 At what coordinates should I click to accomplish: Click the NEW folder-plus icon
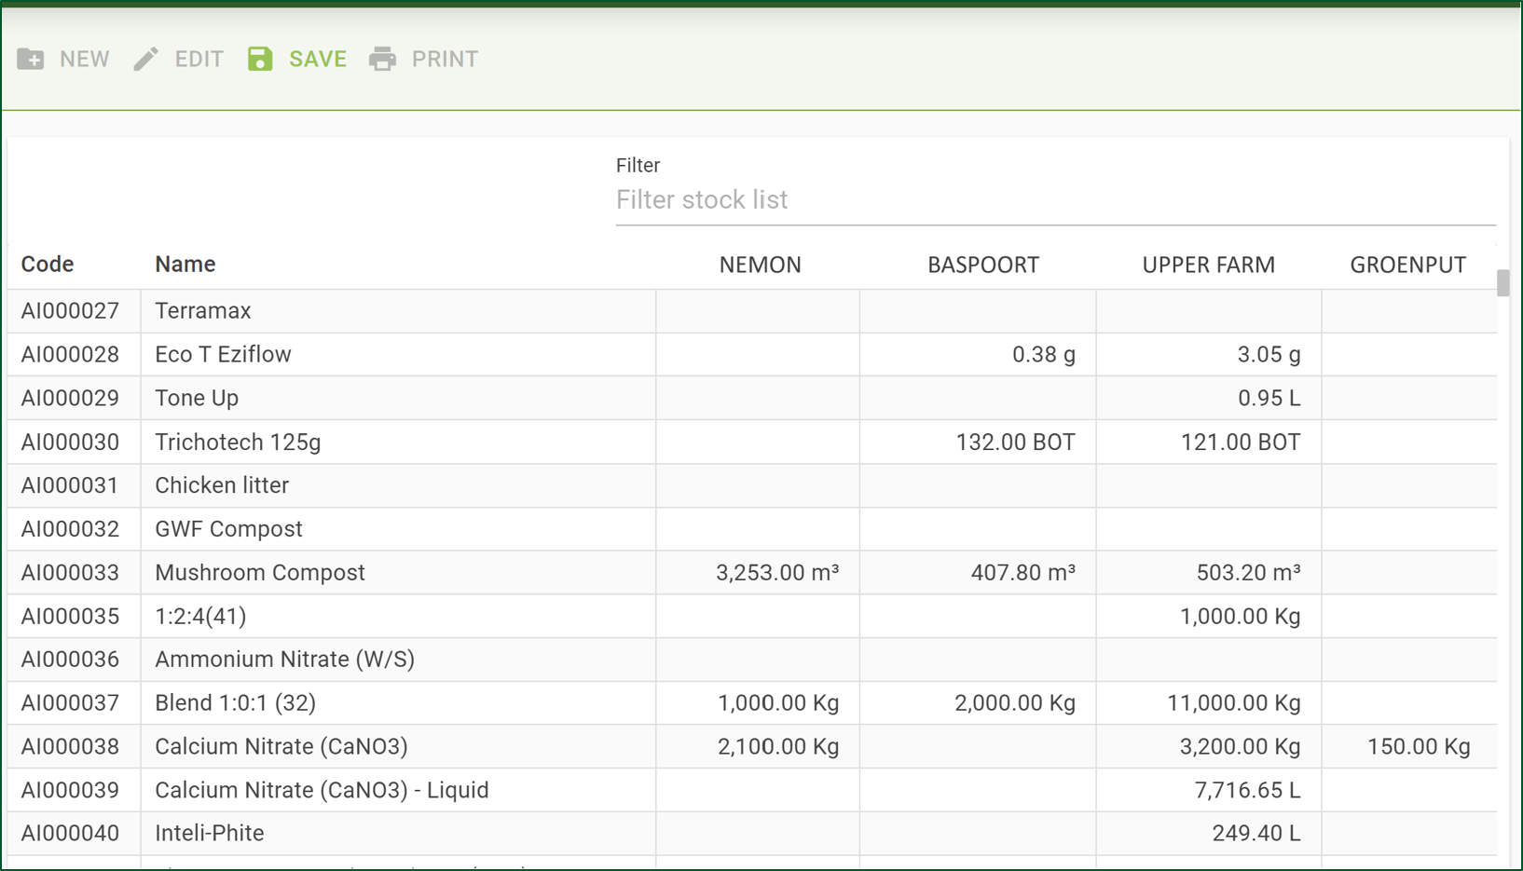(31, 59)
